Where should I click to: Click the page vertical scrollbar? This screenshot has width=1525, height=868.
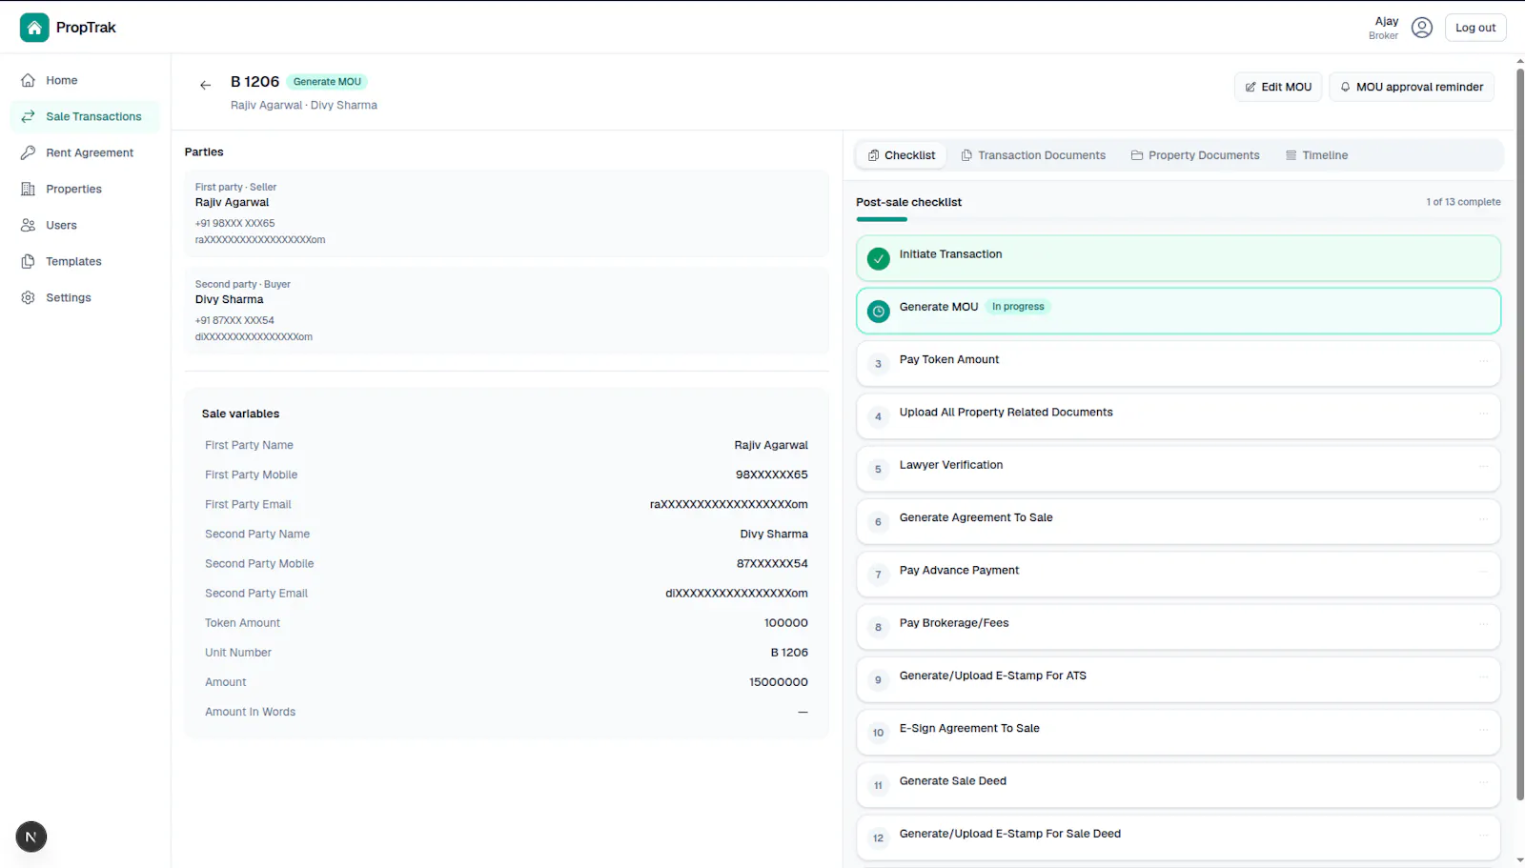pos(1519,435)
